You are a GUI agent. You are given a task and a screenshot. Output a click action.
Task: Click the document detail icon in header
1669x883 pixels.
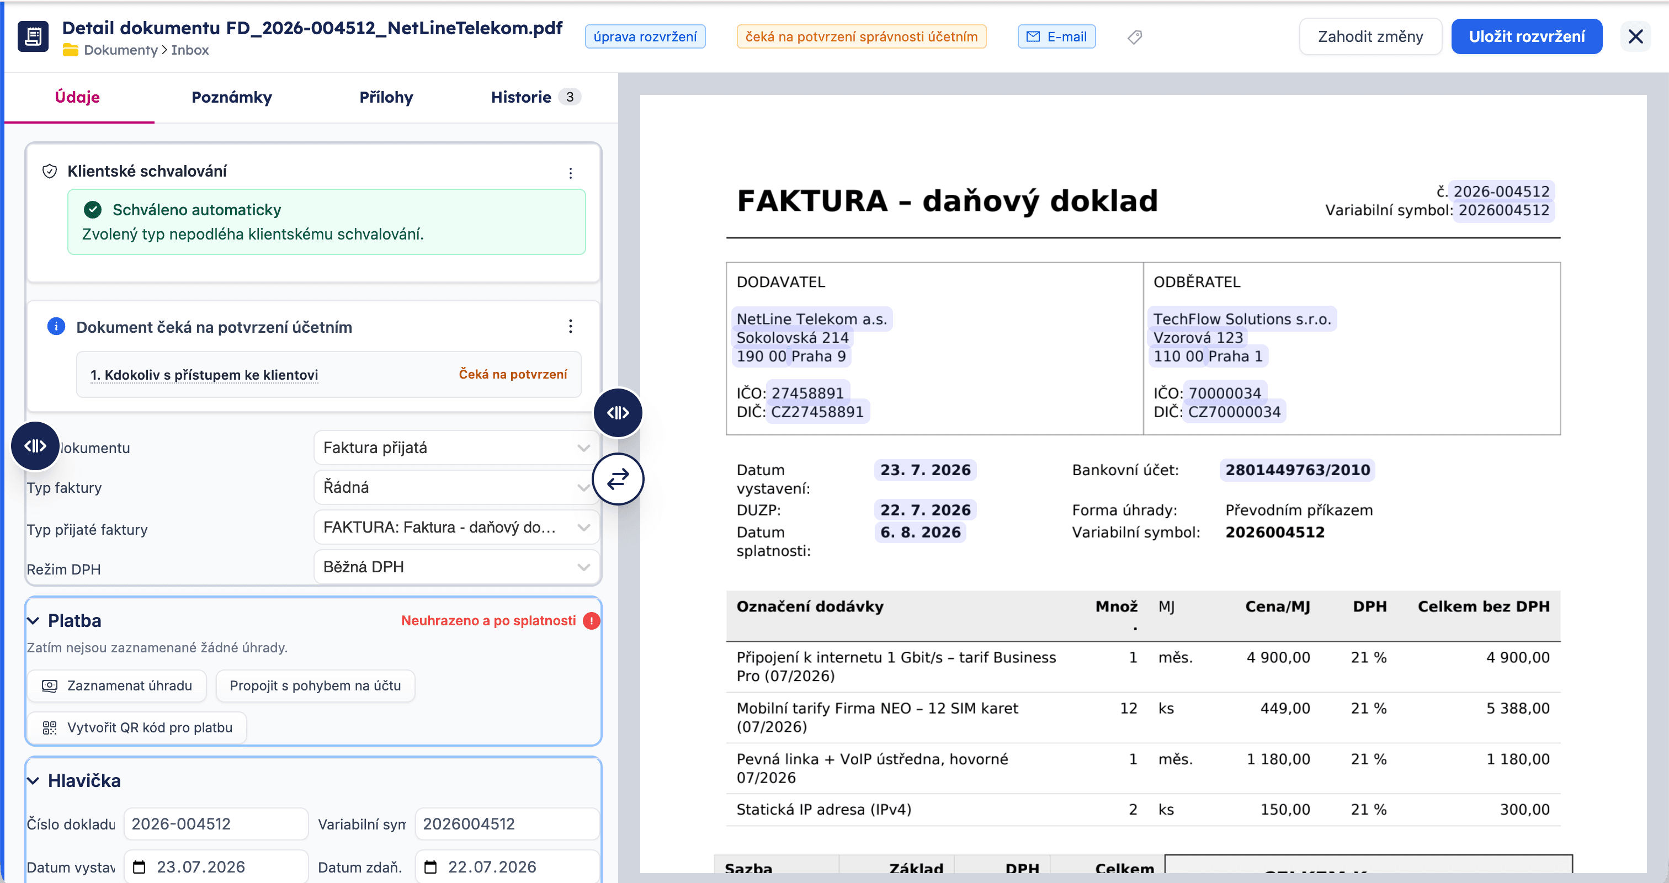(x=33, y=37)
